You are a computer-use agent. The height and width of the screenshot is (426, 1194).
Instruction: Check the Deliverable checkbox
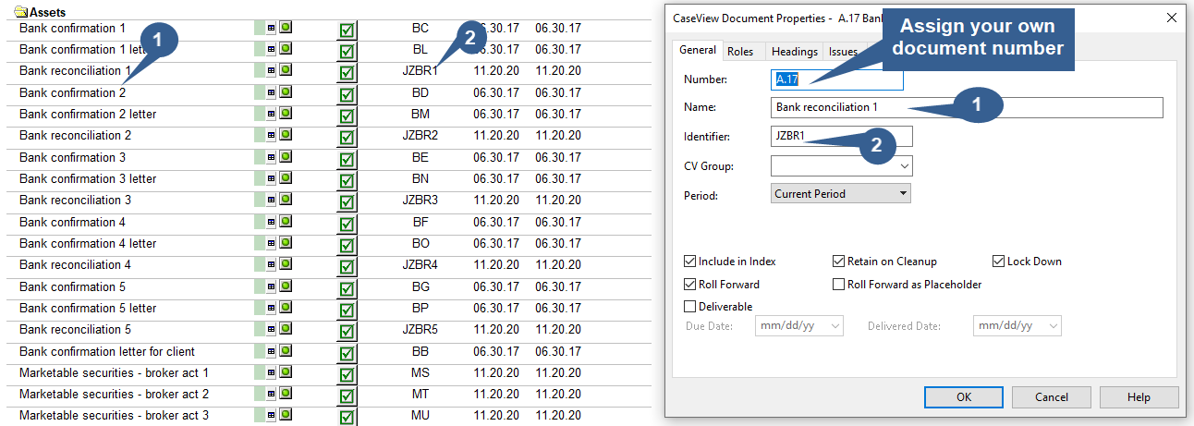(690, 307)
